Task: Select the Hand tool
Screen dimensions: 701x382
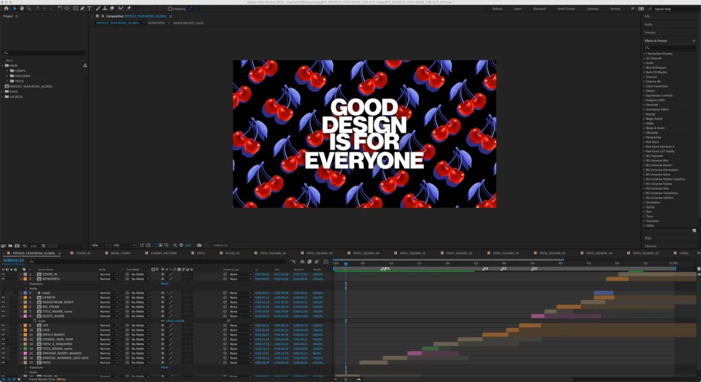Action: click(21, 8)
